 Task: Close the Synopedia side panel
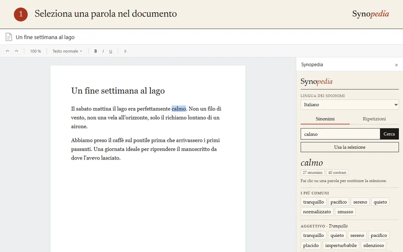(x=396, y=65)
